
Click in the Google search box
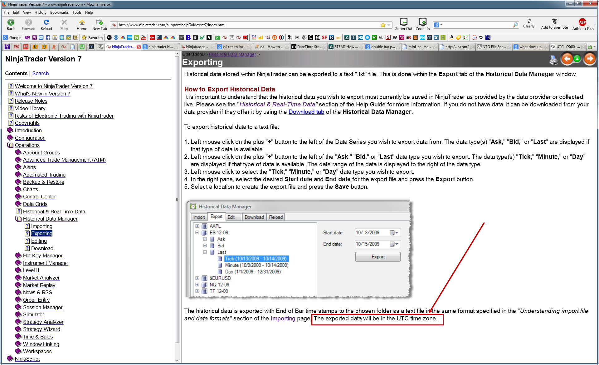coord(477,25)
